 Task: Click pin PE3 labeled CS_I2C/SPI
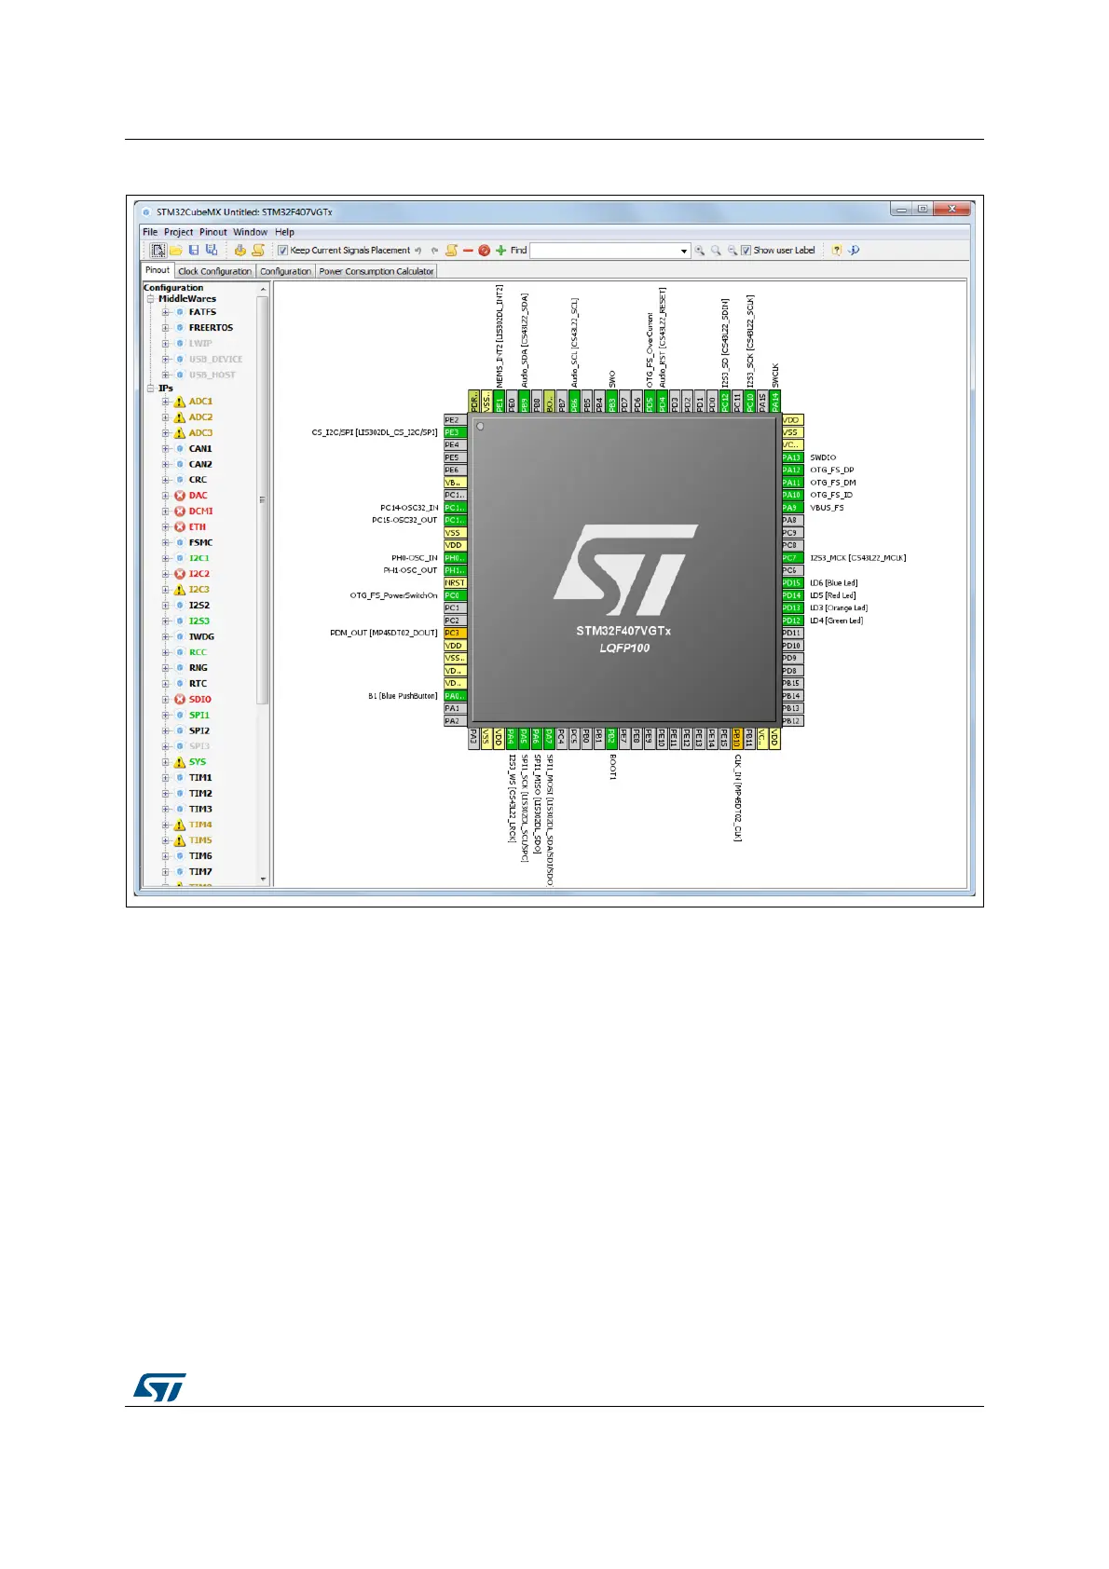click(x=454, y=433)
